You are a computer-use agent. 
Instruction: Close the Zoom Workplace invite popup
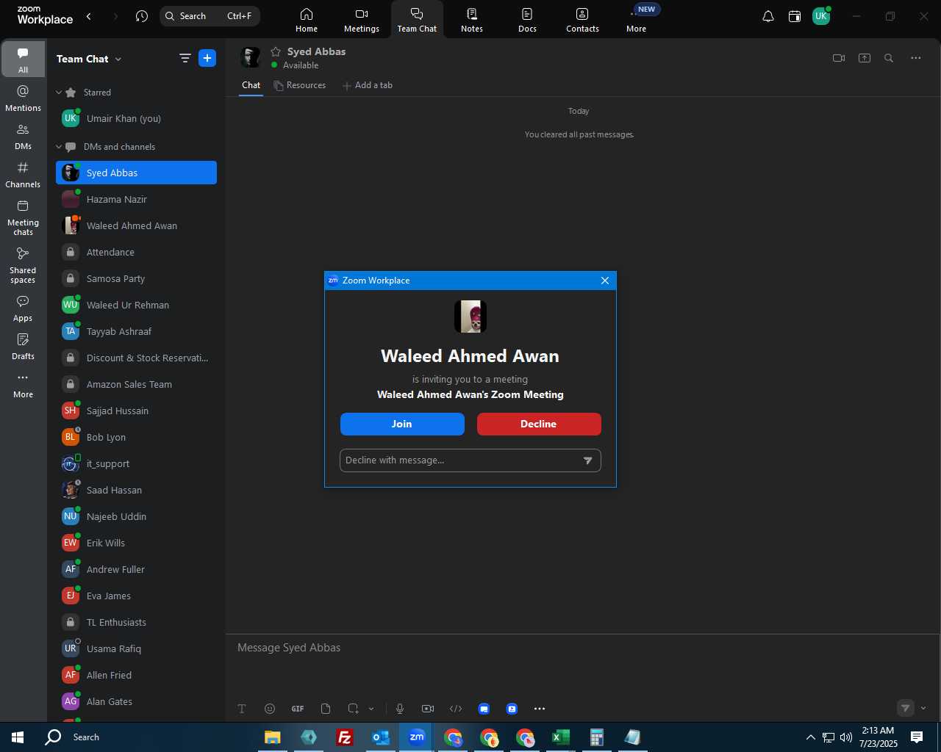[605, 281]
